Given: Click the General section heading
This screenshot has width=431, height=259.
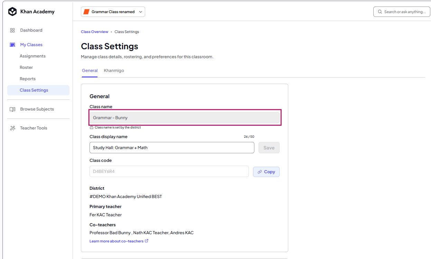Looking at the screenshot, I should click(x=100, y=96).
